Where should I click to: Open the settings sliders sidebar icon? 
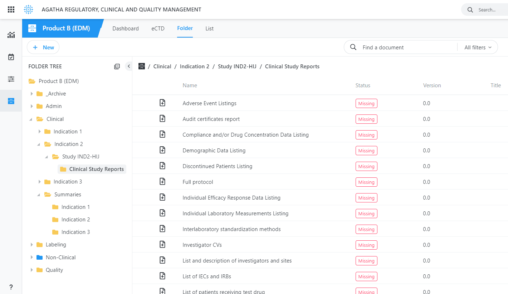11,79
